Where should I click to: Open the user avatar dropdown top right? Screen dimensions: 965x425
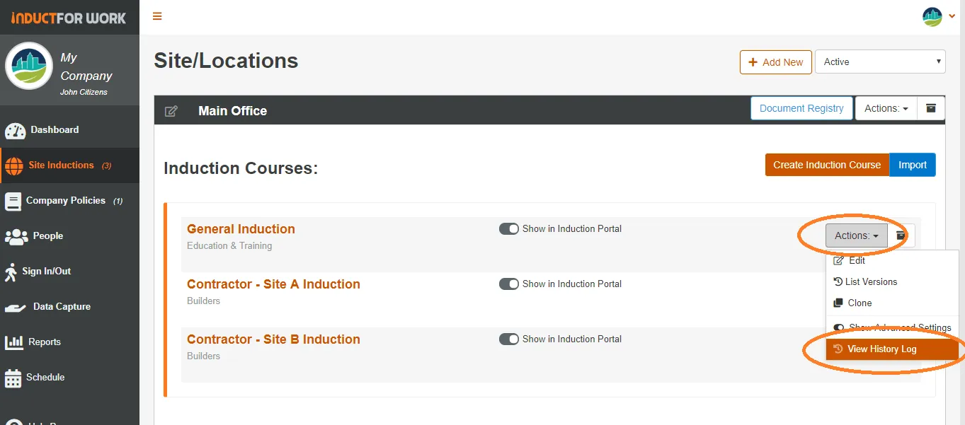[x=939, y=16]
